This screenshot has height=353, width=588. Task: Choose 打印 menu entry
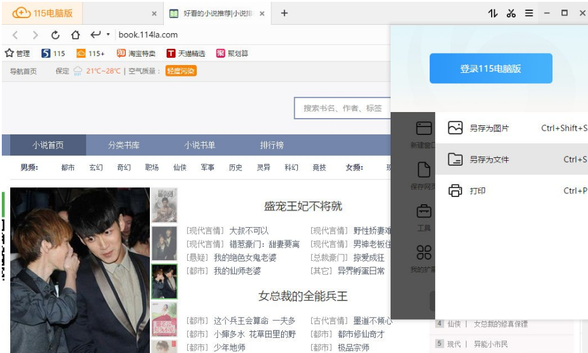pyautogui.click(x=512, y=190)
